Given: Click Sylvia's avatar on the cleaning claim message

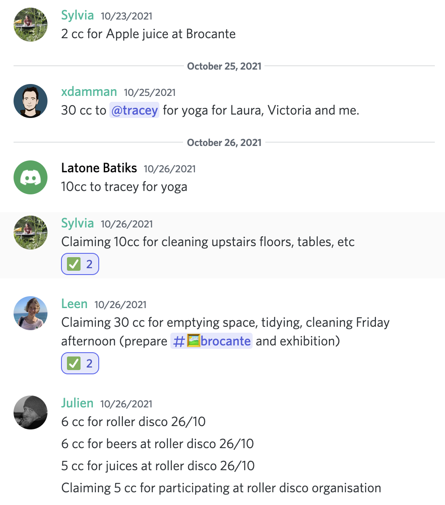Looking at the screenshot, I should [31, 233].
